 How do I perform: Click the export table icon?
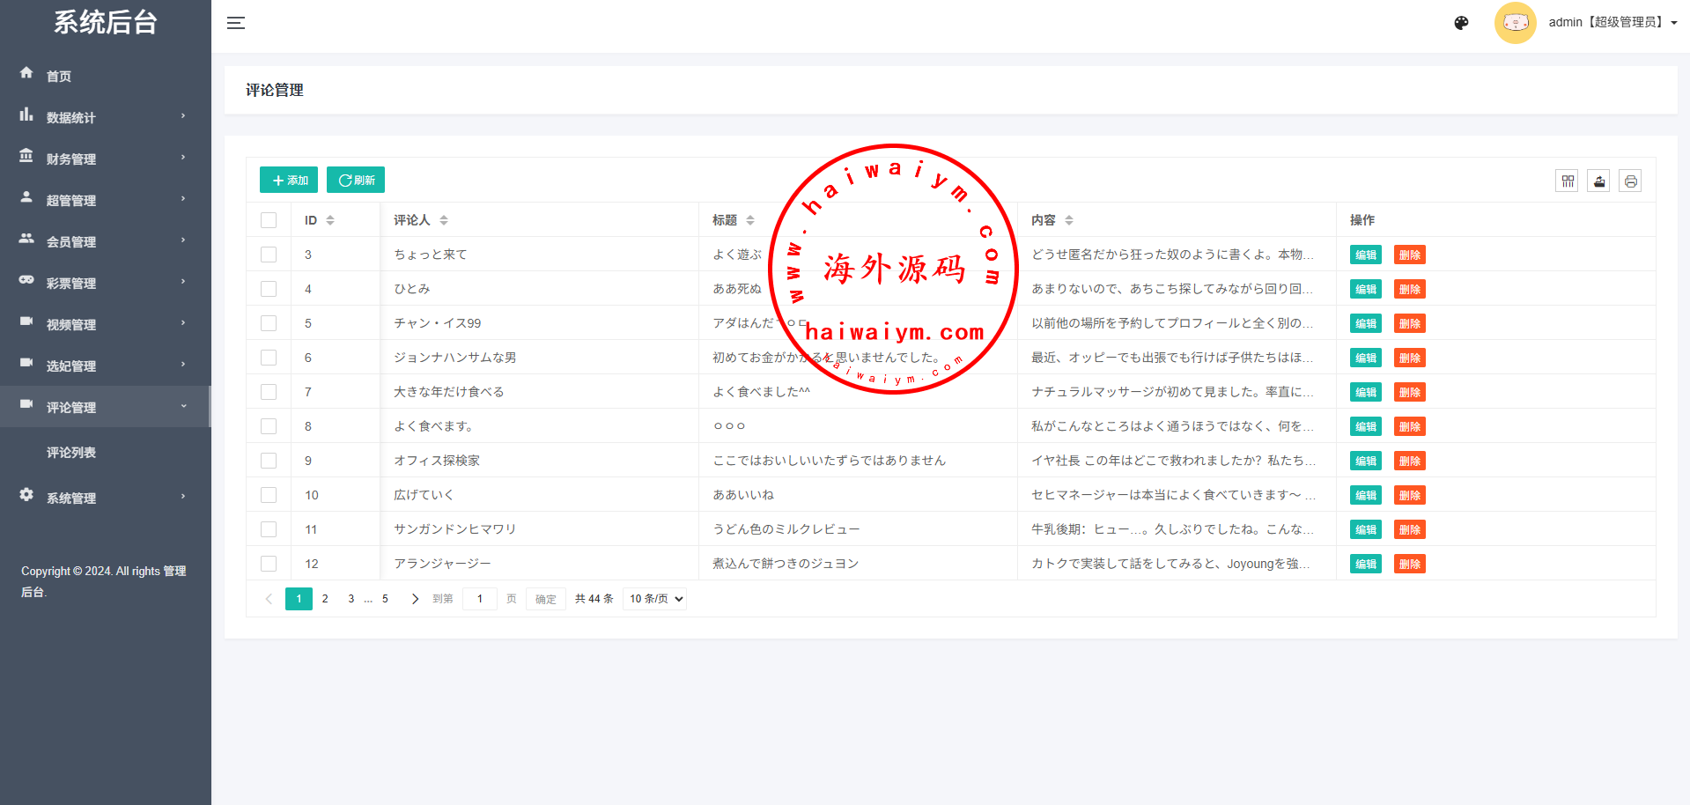1598,181
